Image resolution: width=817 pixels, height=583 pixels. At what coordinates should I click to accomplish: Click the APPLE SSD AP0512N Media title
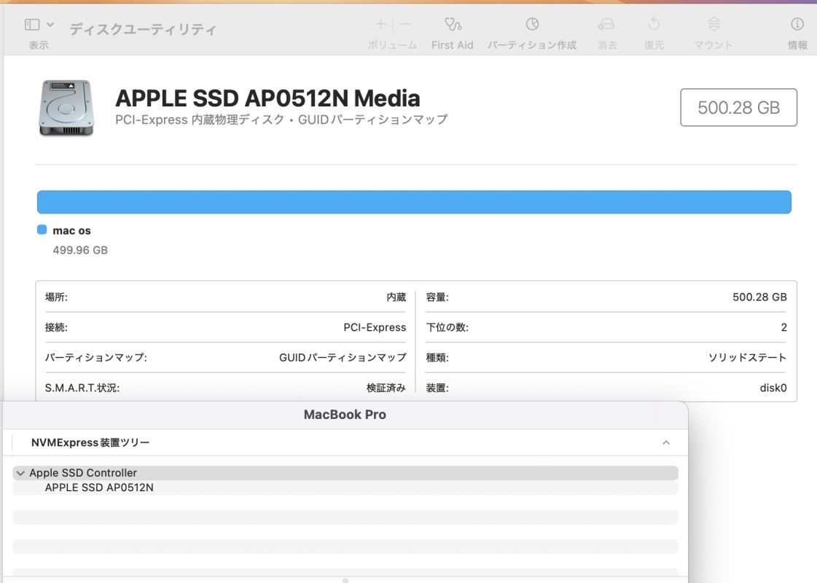tap(267, 98)
